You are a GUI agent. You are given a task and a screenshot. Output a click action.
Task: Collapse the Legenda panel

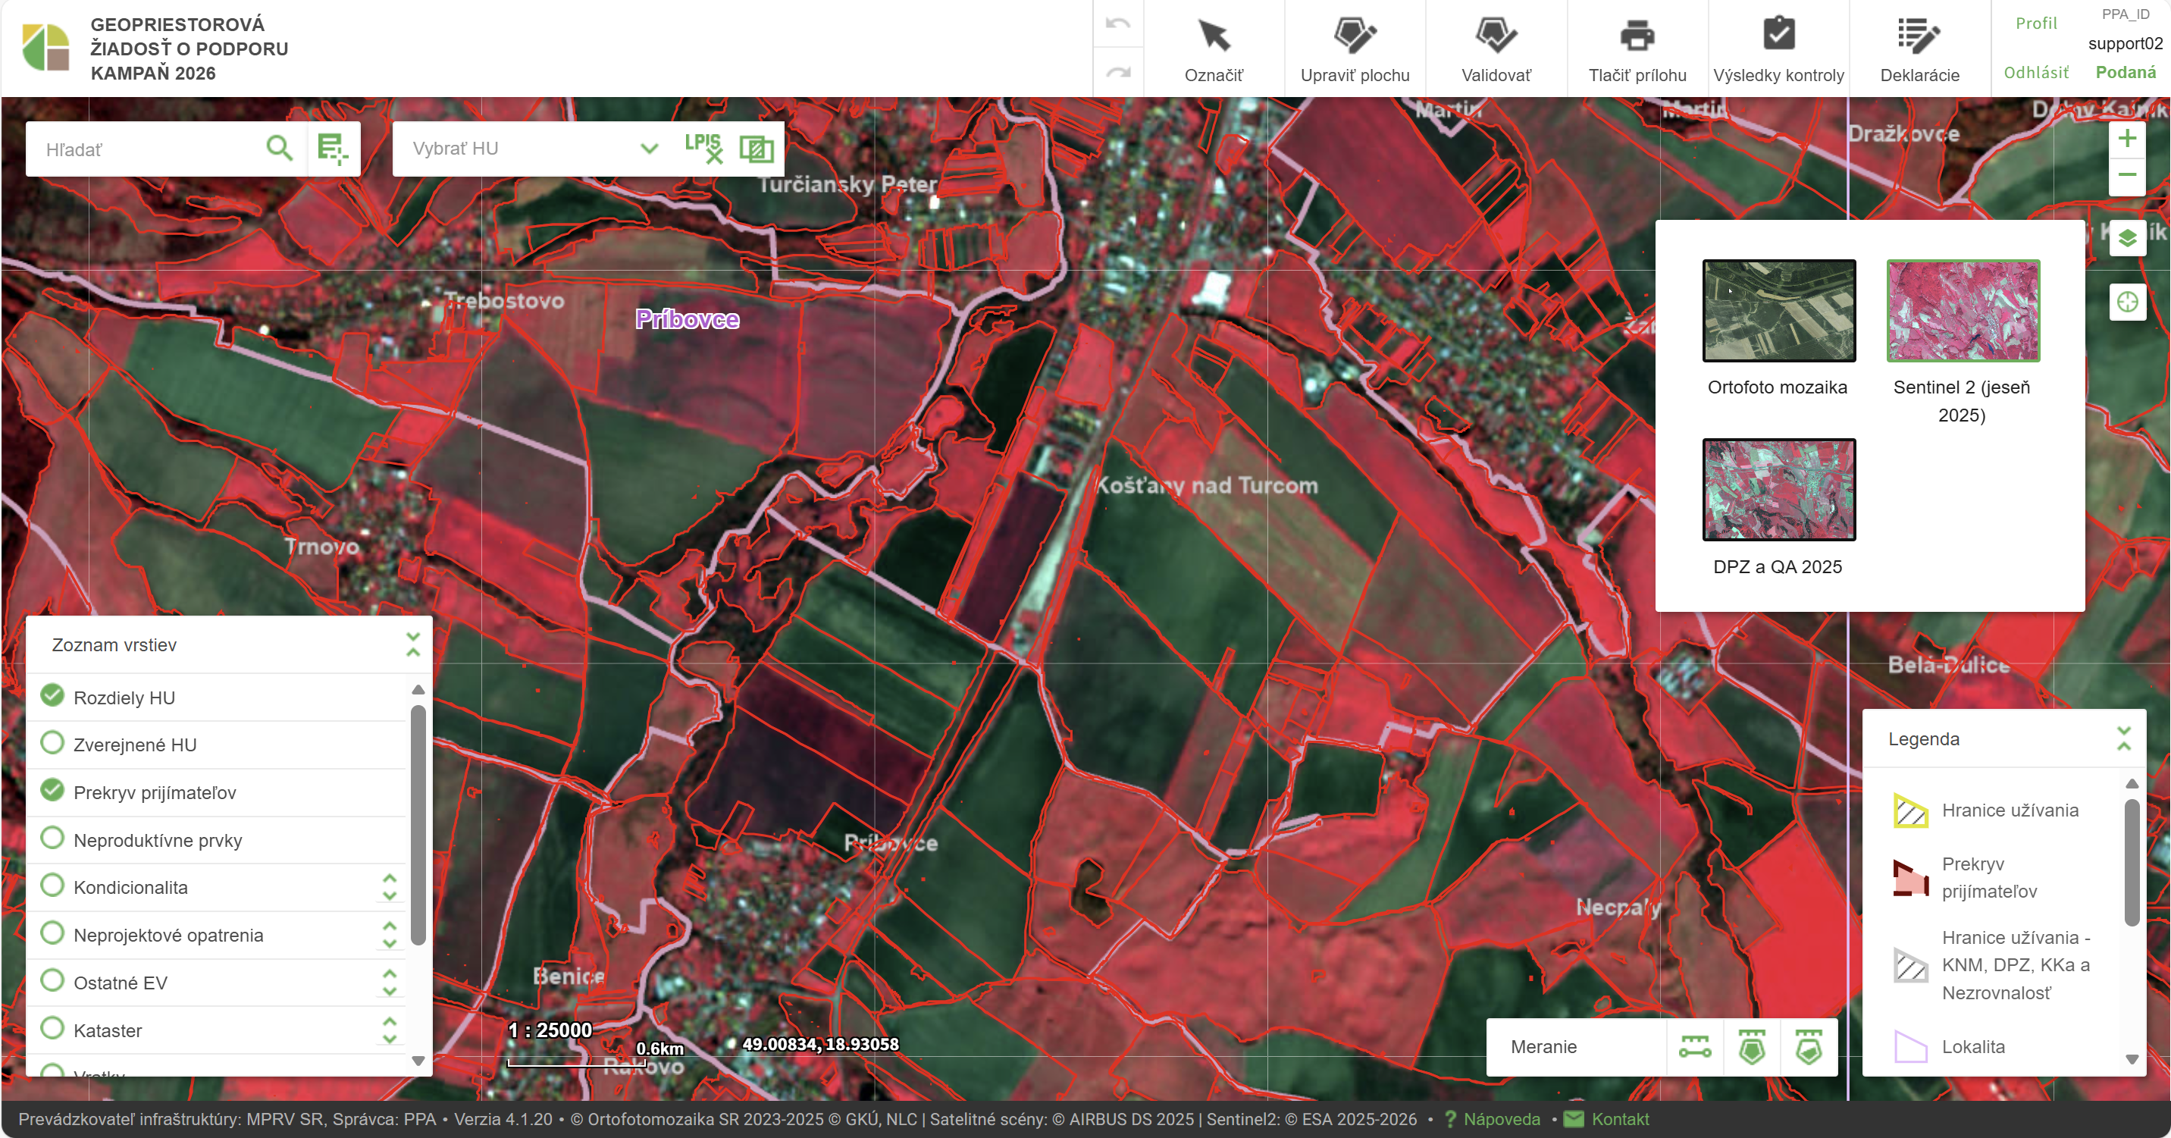(2123, 739)
